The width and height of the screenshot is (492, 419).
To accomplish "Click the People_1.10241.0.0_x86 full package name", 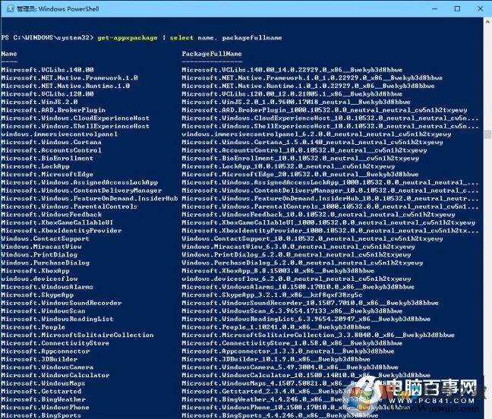I will (x=276, y=327).
